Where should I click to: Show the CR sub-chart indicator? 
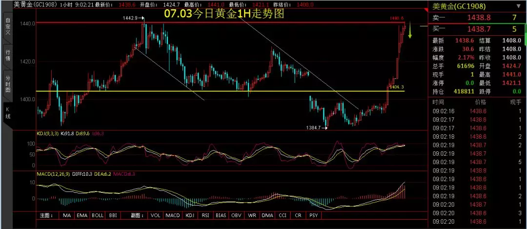point(298,215)
